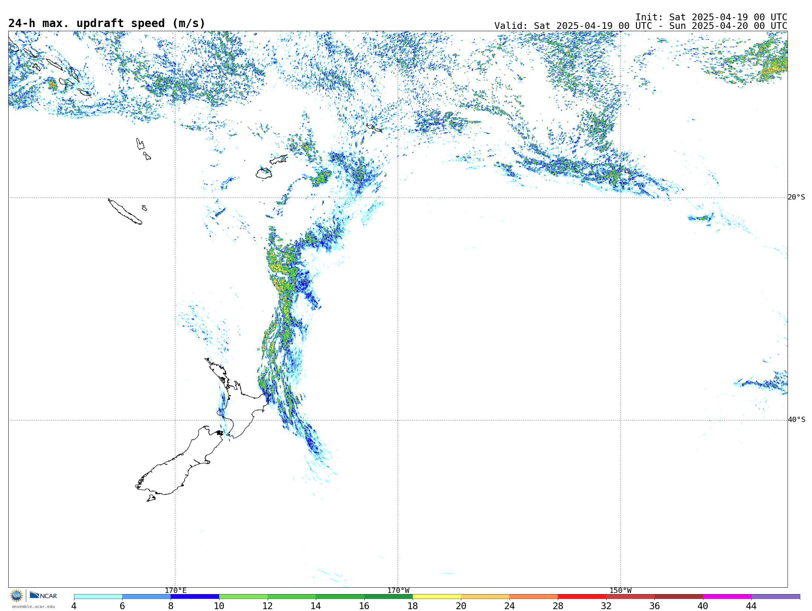Image resolution: width=812 pixels, height=611 pixels.
Task: Click the colorbar tick label 4
Action: coord(74,606)
